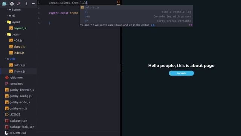Open gatsby-ssr.js file
The width and height of the screenshot is (241, 136).
click(x=18, y=108)
